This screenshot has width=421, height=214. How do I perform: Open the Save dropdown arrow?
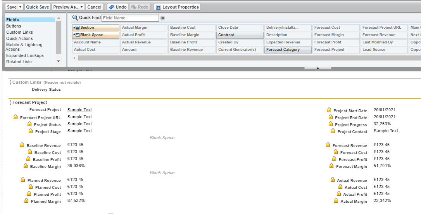21,7
